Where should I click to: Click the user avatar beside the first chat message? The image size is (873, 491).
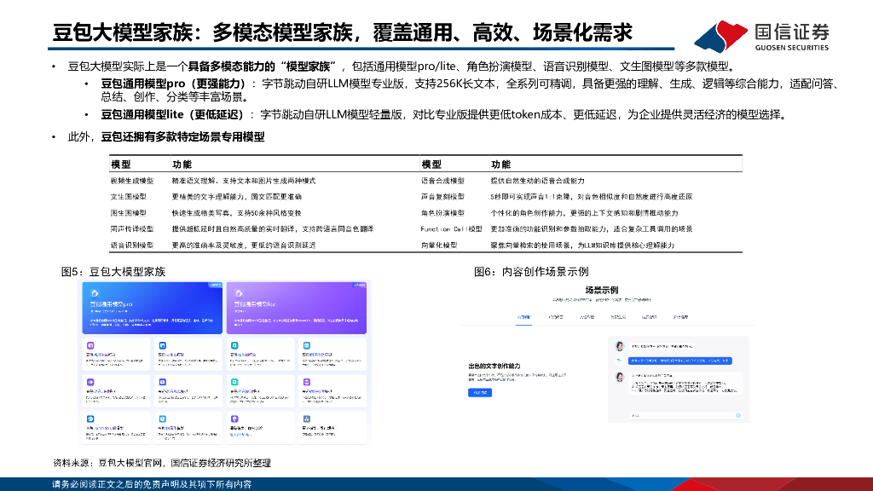[620, 346]
